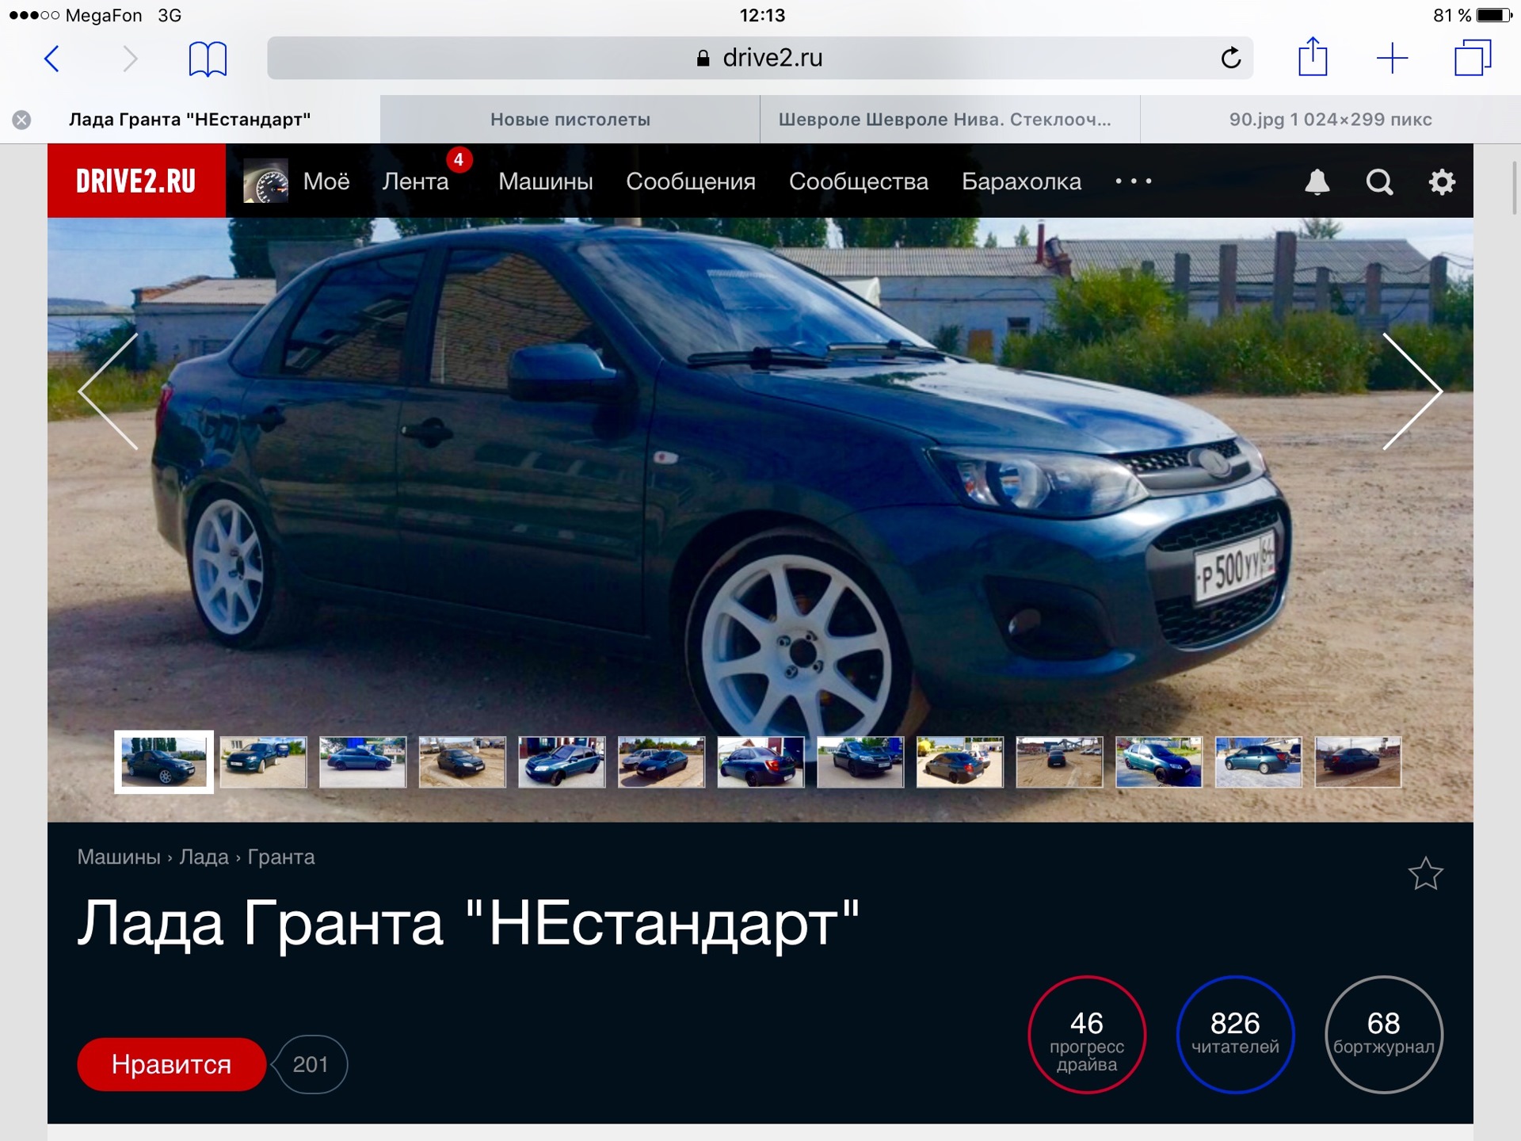Select the first highlighted gallery thumbnail
The image size is (1521, 1141).
(x=164, y=761)
